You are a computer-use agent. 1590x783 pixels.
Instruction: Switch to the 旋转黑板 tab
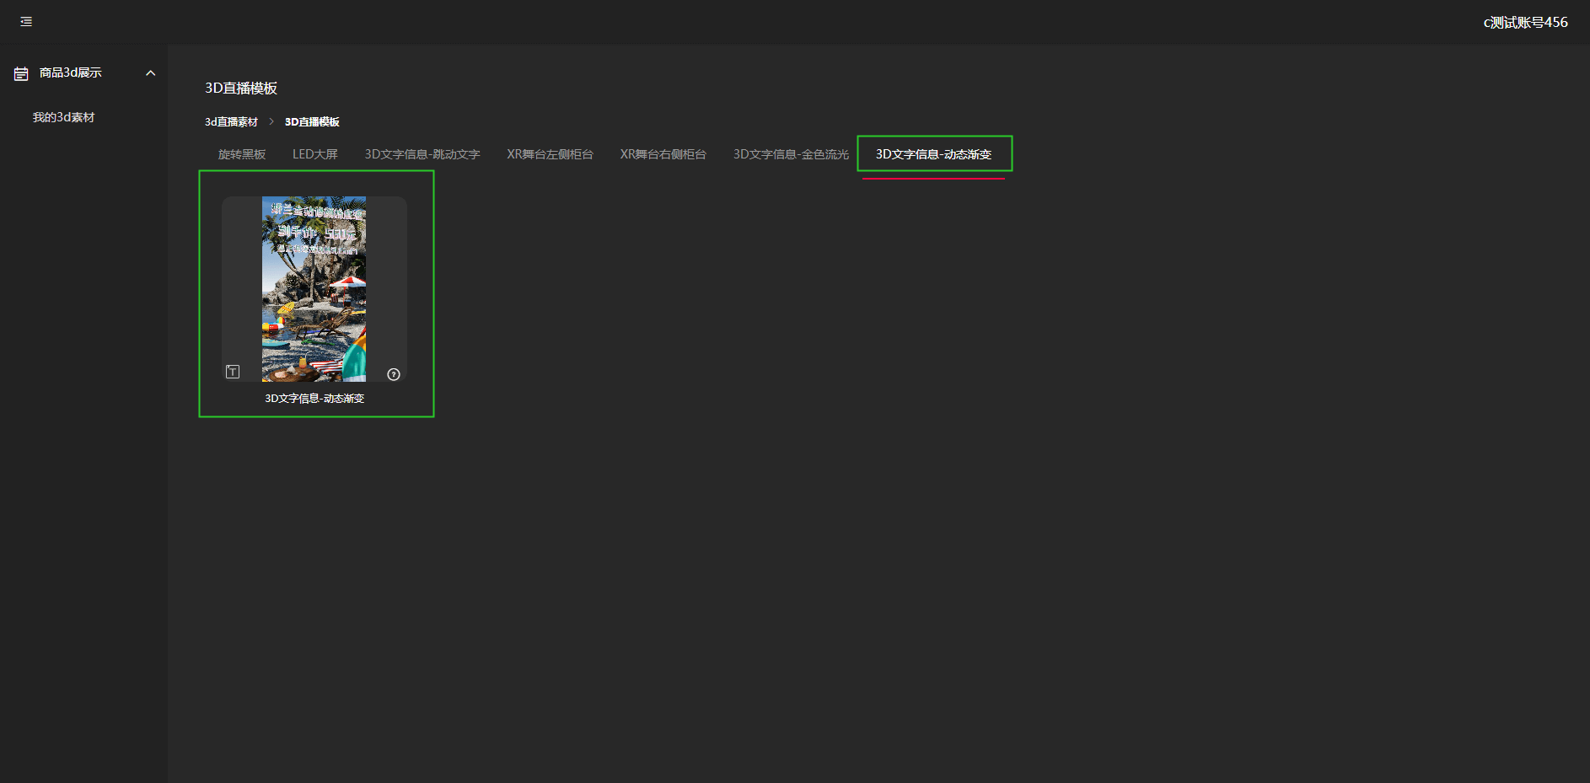(242, 154)
